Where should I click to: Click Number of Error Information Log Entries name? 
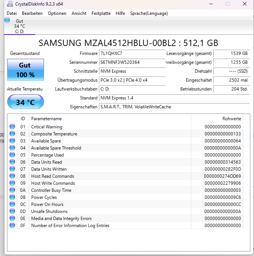[x=70, y=226]
